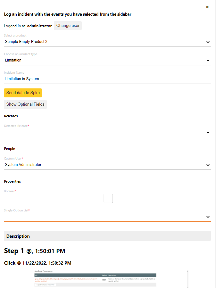
Task: Click chevron arrow on Custom User field
Action: click(208, 165)
